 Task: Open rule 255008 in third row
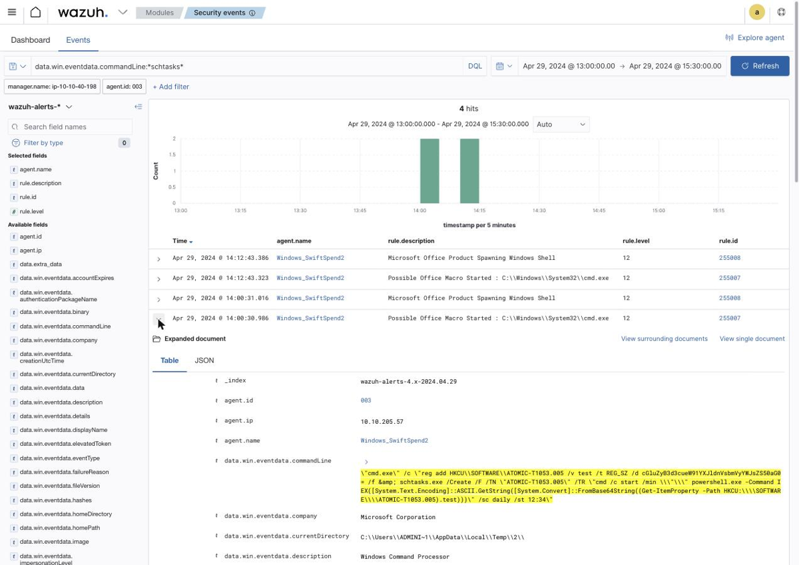click(x=730, y=298)
